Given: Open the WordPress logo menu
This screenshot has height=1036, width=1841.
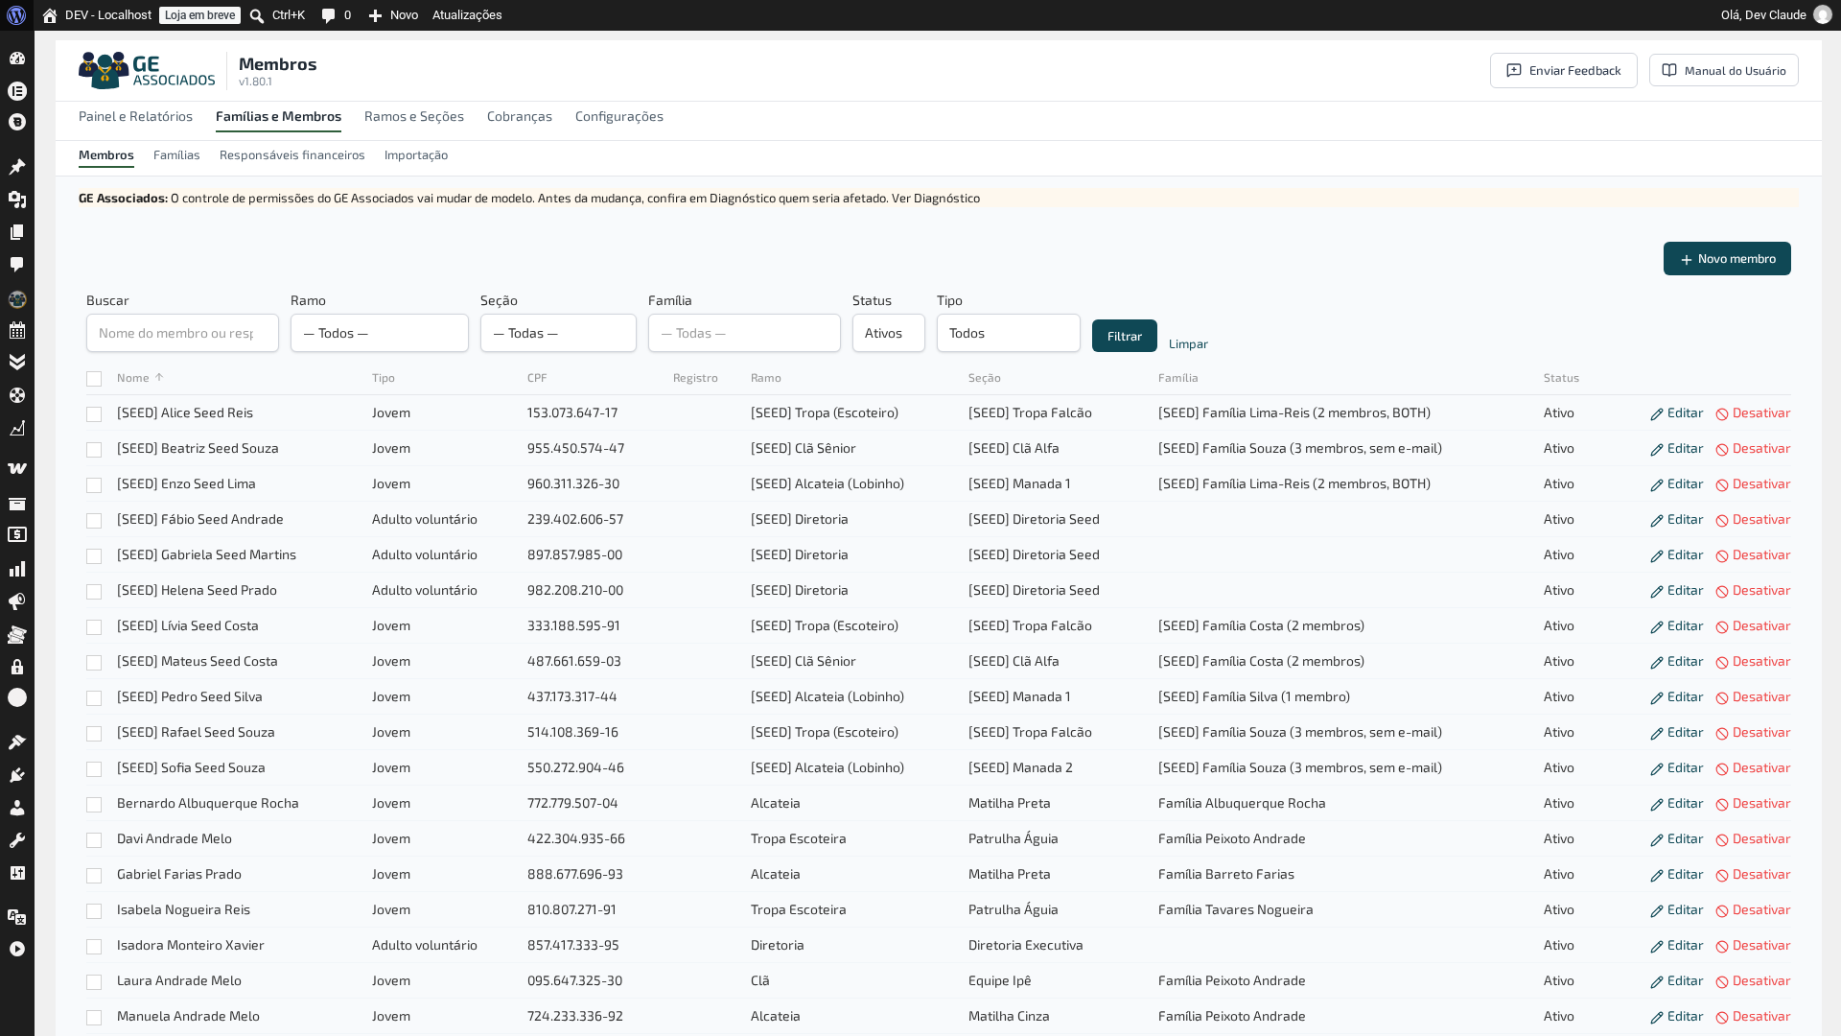Looking at the screenshot, I should point(16,15).
